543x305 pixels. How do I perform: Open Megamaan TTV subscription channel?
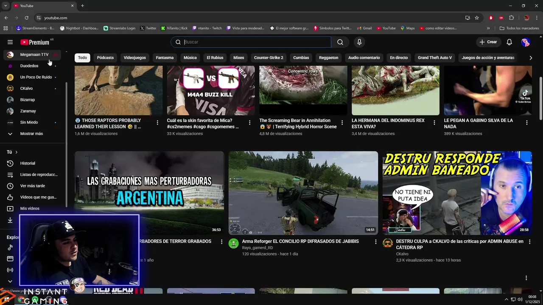[x=33, y=55]
